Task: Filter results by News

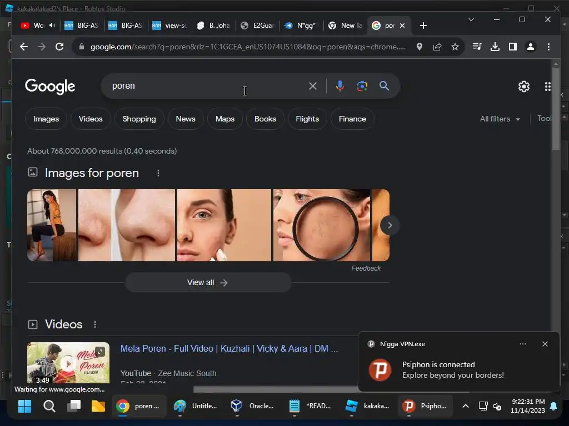Action: coord(186,119)
